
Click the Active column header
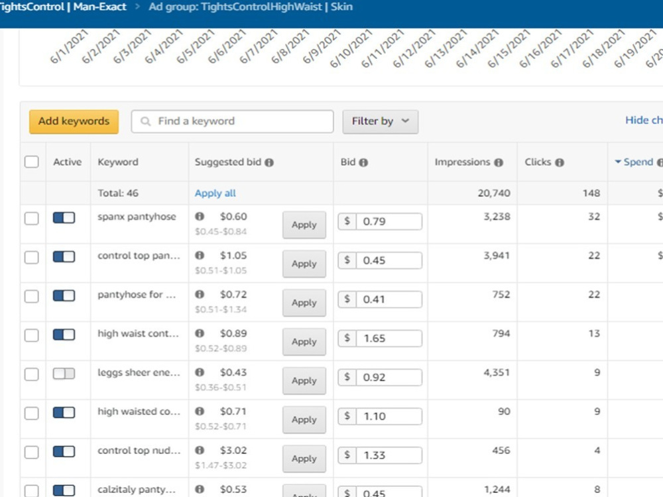pyautogui.click(x=67, y=162)
